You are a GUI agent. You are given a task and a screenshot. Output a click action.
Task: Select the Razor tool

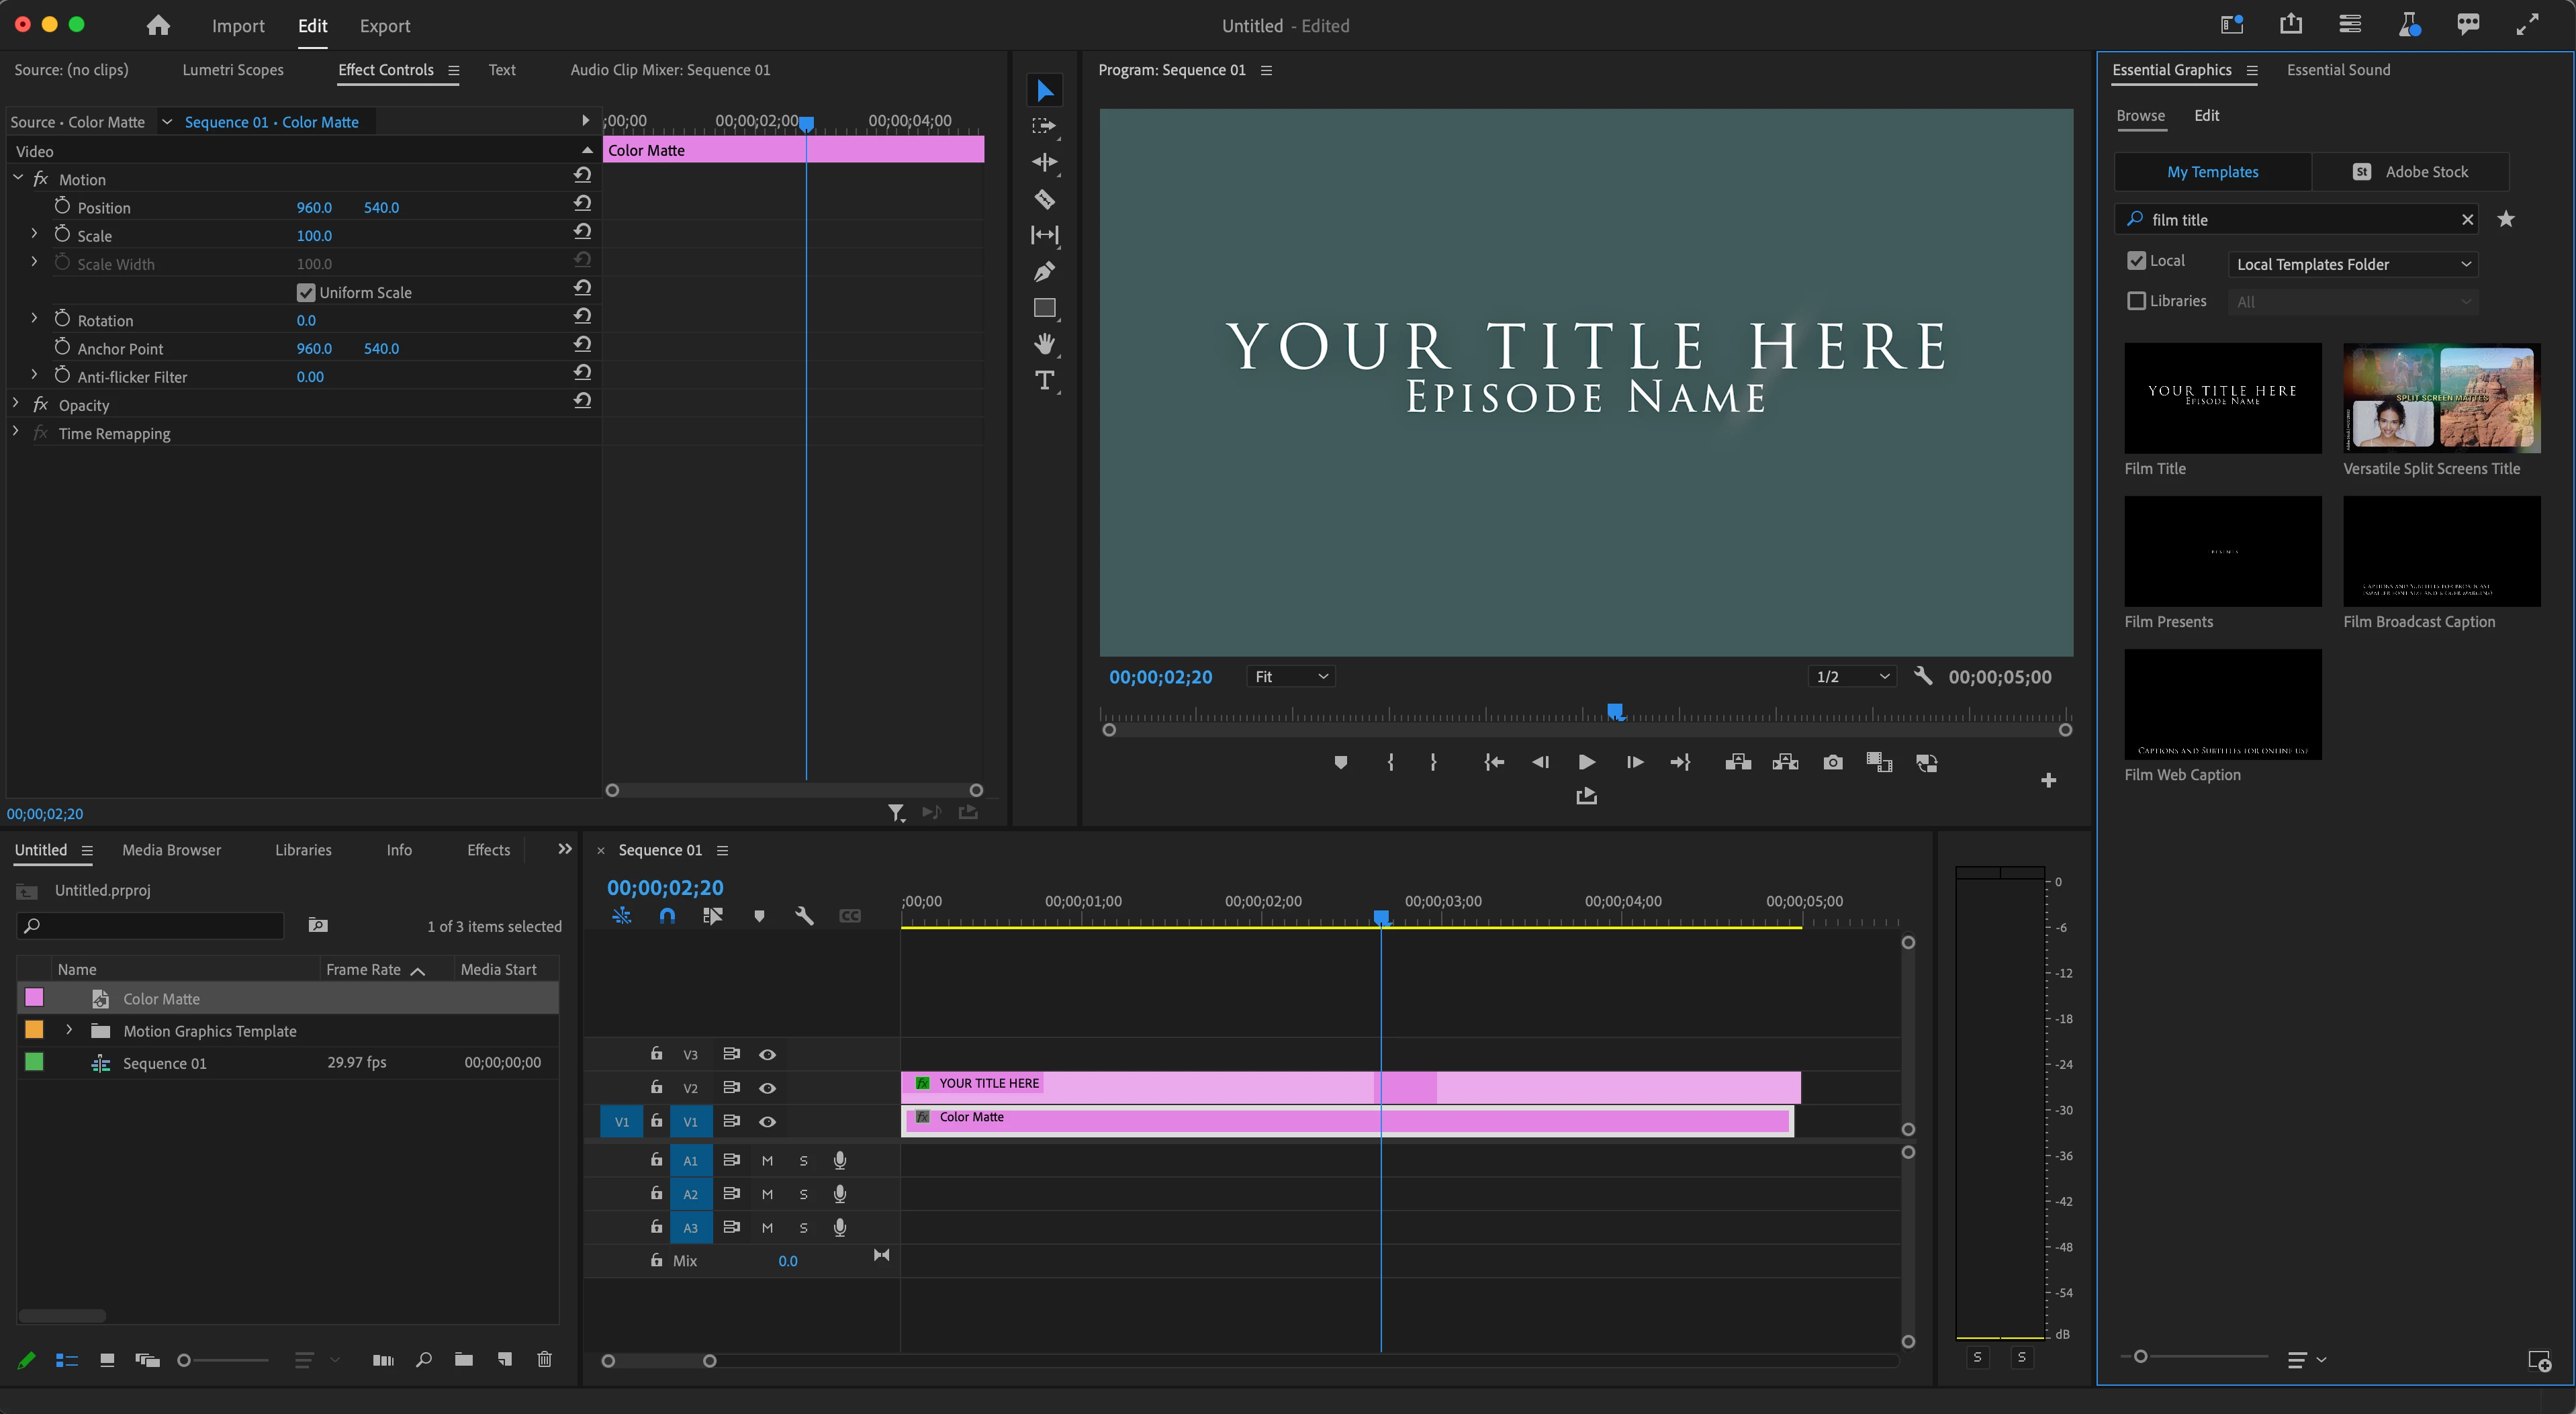click(x=1044, y=199)
